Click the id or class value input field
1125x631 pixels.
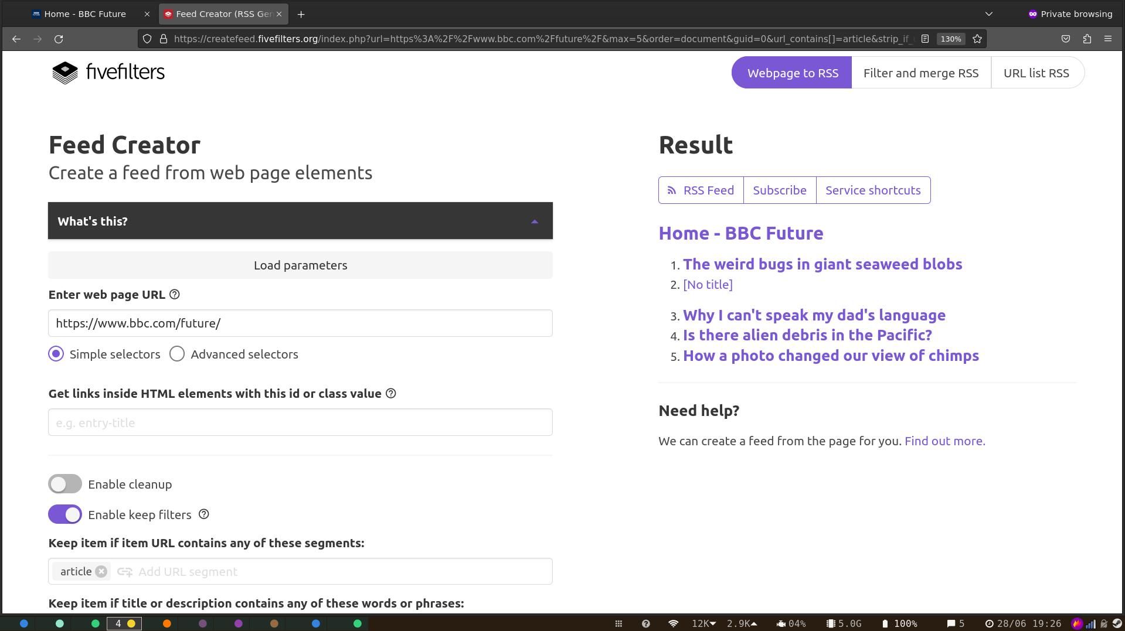pos(300,422)
